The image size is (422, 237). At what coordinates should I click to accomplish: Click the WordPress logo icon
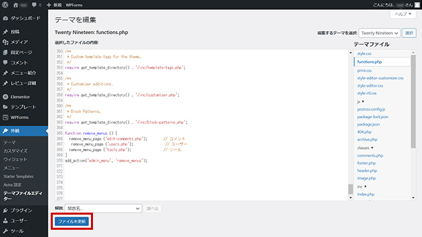tap(5, 5)
